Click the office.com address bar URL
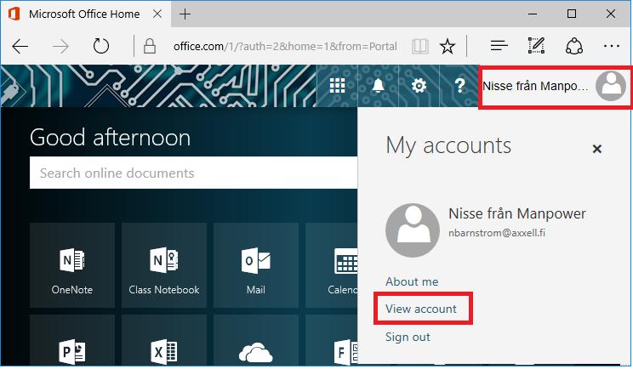Viewport: 633px width, 369px height. (x=285, y=47)
